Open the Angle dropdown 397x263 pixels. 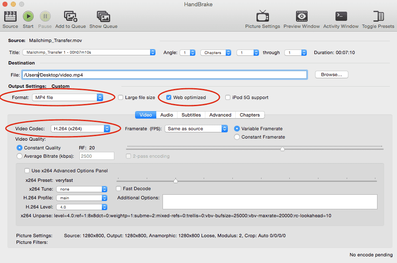[x=187, y=53]
